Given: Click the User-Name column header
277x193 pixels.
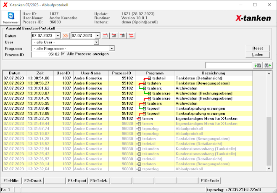Looking at the screenshot, I should [91, 73].
